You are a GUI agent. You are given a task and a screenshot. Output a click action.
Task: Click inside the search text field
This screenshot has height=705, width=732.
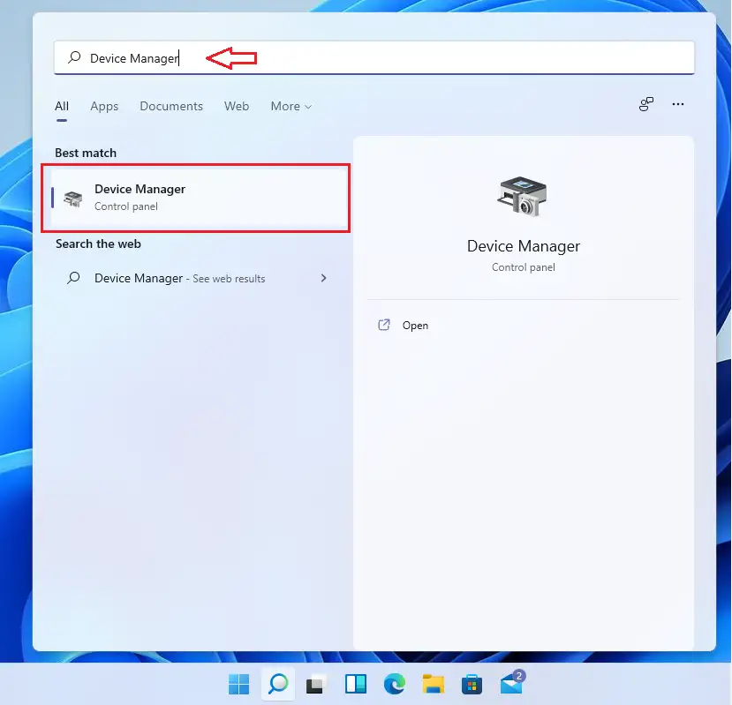click(374, 57)
